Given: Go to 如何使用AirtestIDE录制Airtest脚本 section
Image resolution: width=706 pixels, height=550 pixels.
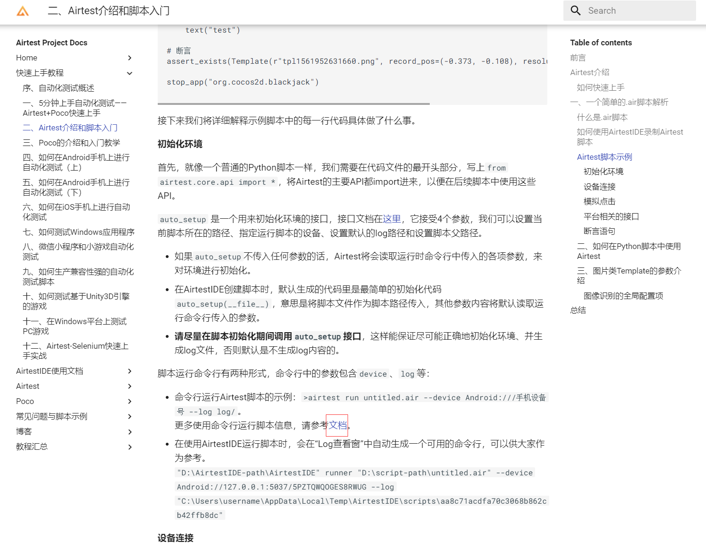Looking at the screenshot, I should 630,137.
